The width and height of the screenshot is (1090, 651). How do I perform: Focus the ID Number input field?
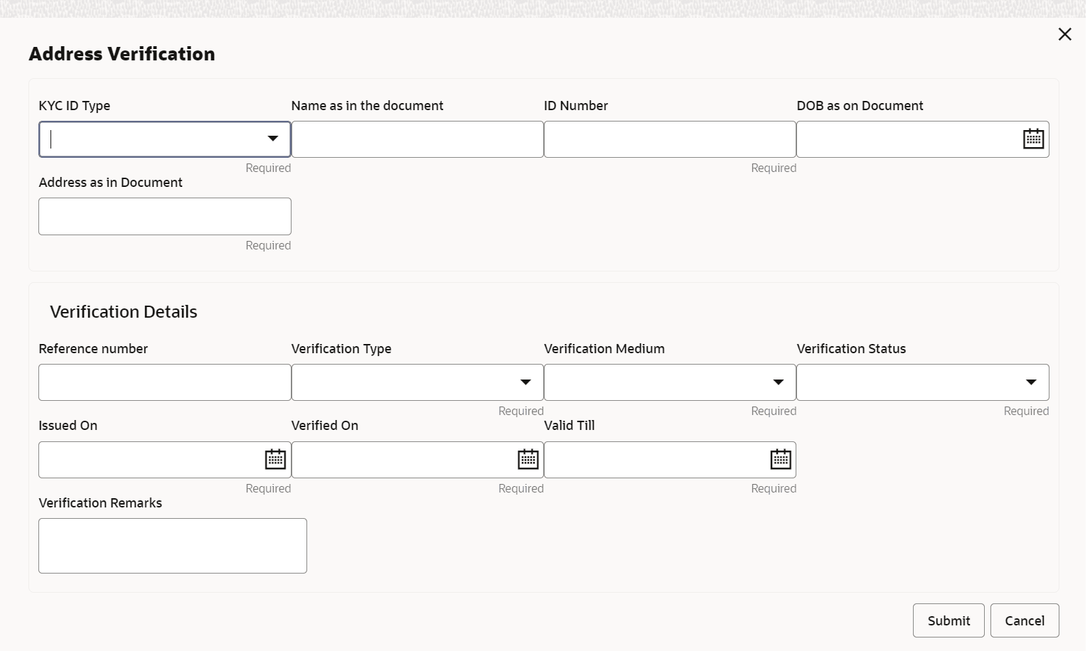[670, 139]
